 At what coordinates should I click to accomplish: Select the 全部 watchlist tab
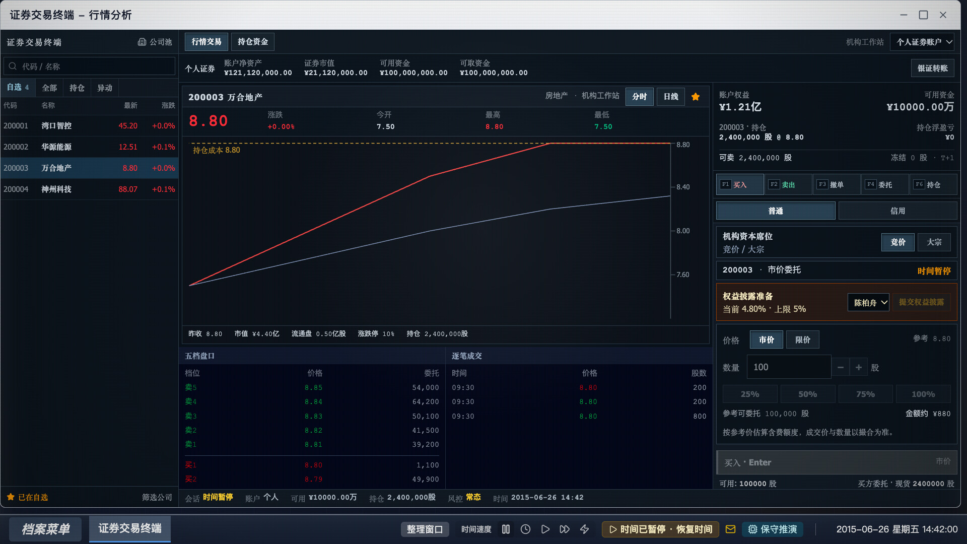[49, 88]
